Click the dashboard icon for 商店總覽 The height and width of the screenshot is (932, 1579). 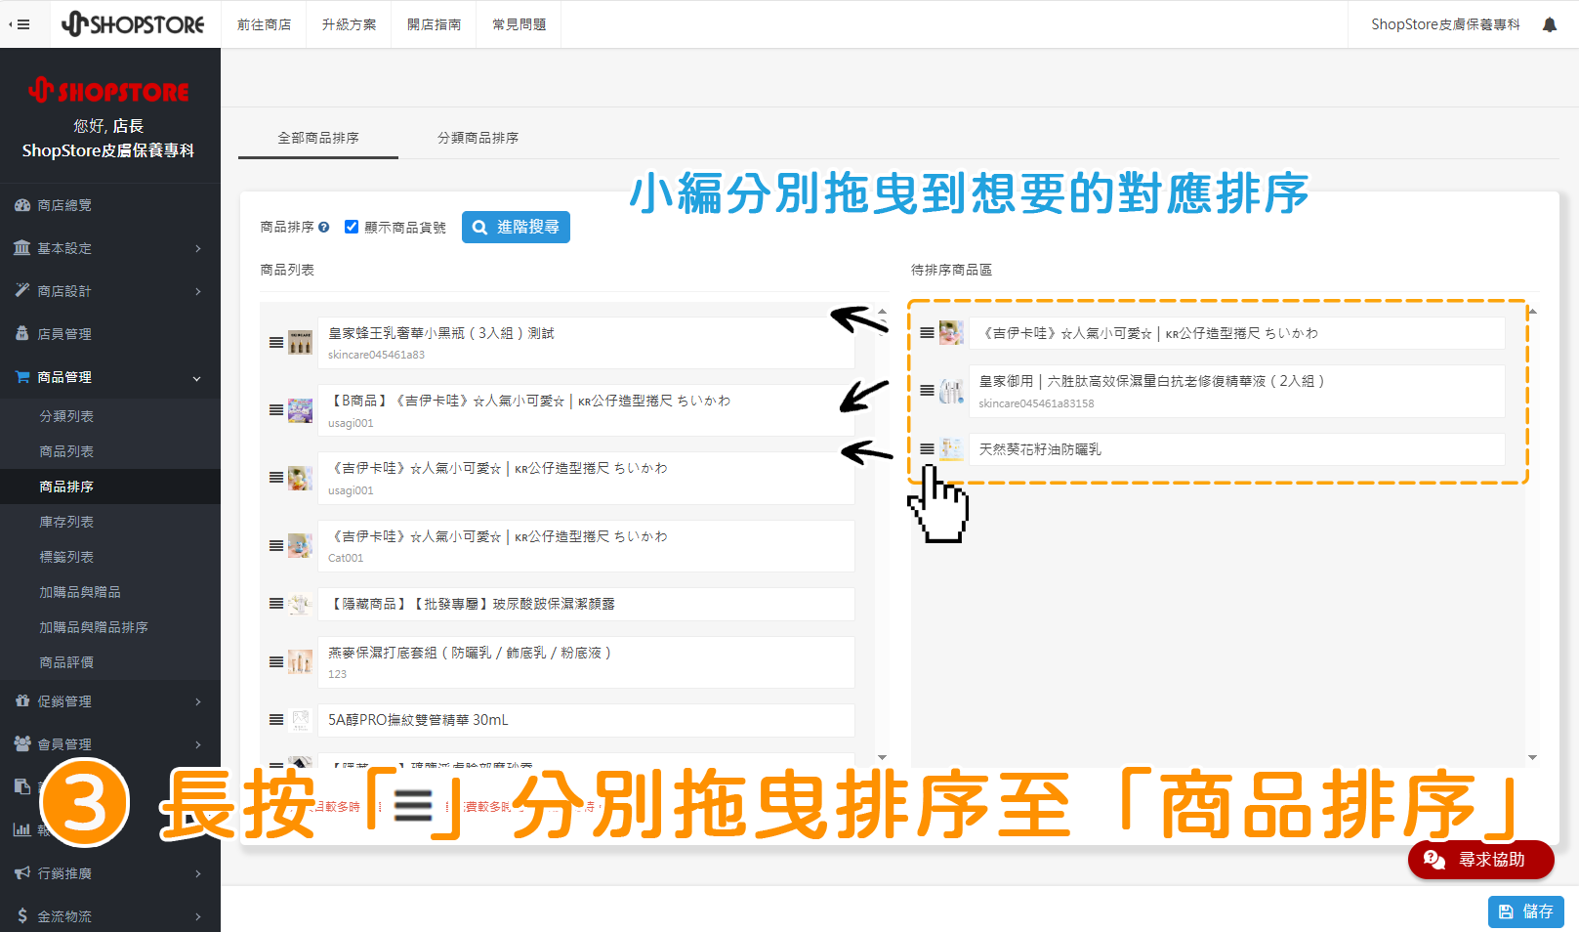coord(21,205)
